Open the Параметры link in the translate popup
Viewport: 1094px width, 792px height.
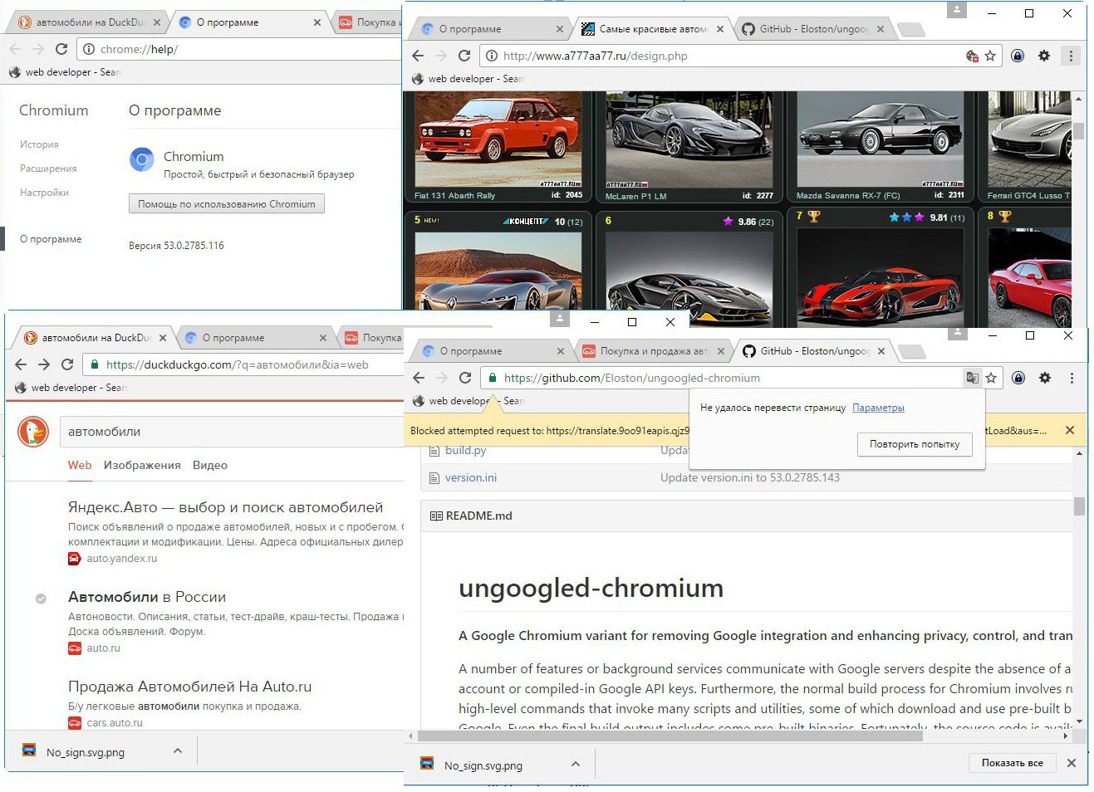coord(878,408)
